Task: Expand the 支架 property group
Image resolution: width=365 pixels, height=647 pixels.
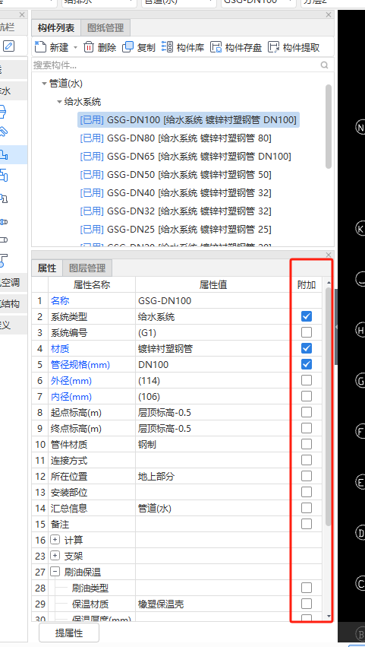Action: [x=55, y=556]
